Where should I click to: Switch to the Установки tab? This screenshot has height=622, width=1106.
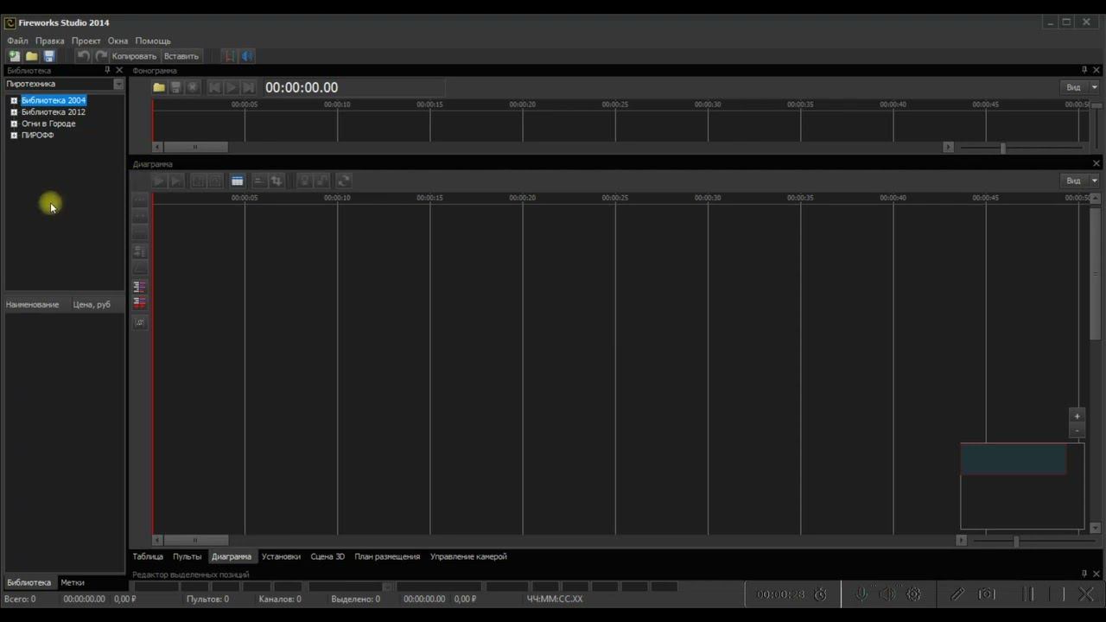tap(281, 556)
